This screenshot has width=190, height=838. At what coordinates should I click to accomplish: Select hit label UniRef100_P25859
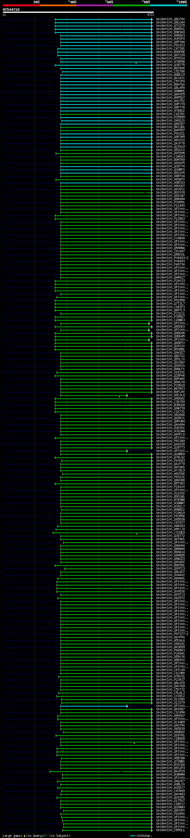[x=170, y=117]
